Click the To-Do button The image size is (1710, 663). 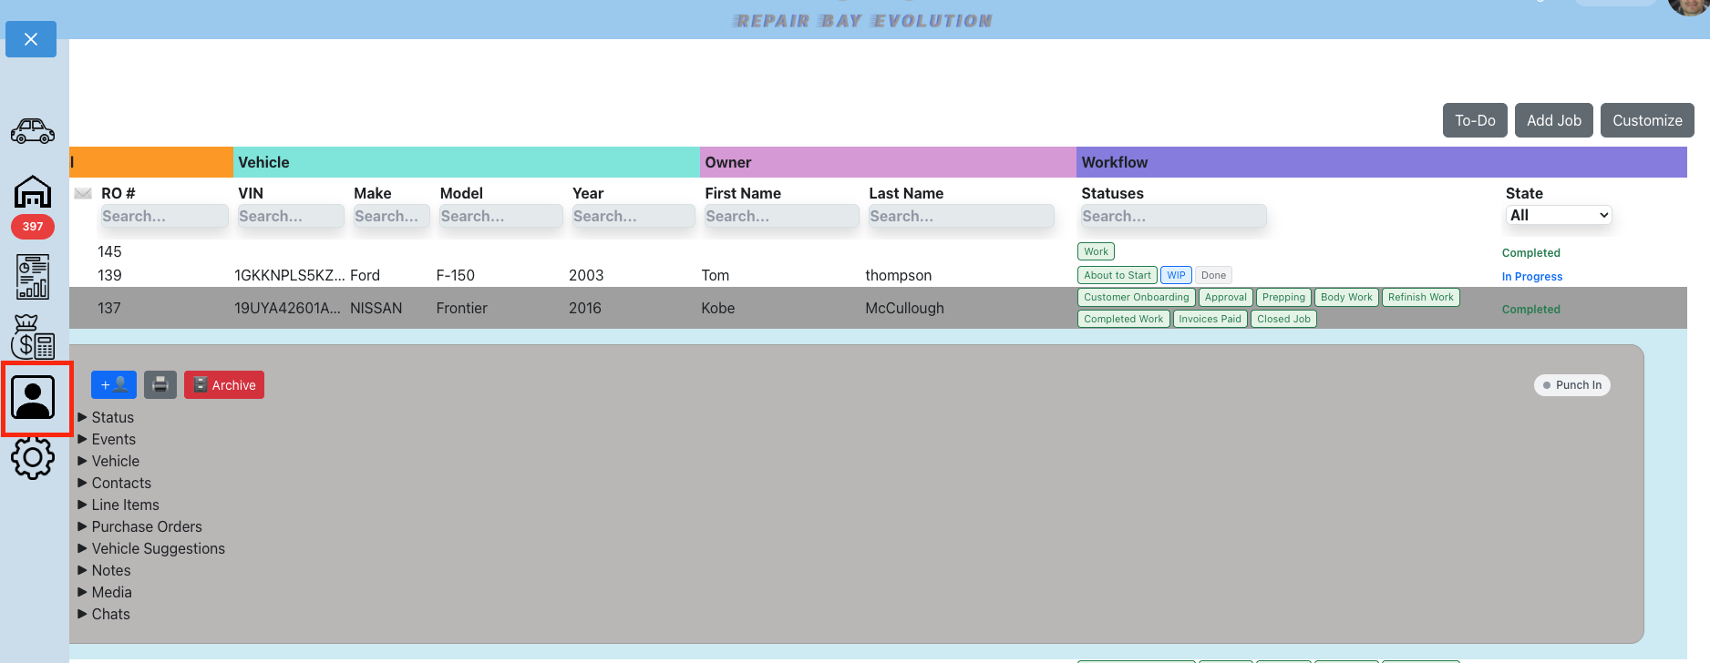coord(1475,120)
